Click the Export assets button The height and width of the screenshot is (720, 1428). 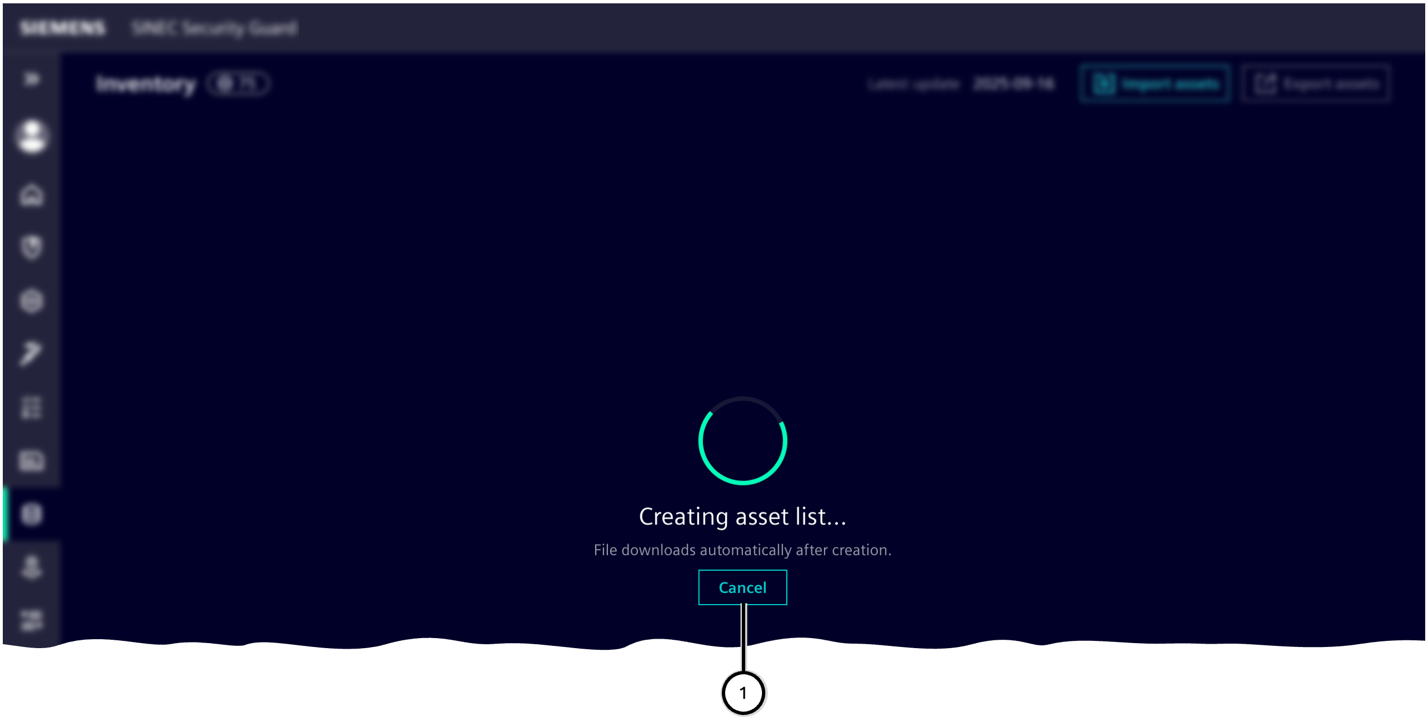1316,84
